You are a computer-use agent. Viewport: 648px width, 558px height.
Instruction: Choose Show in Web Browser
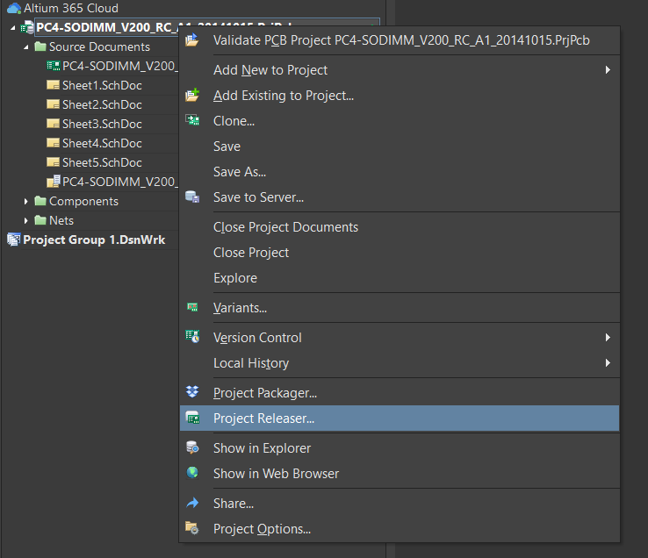click(x=400, y=473)
